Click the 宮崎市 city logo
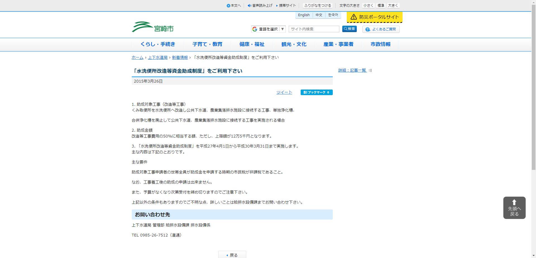 153,26
